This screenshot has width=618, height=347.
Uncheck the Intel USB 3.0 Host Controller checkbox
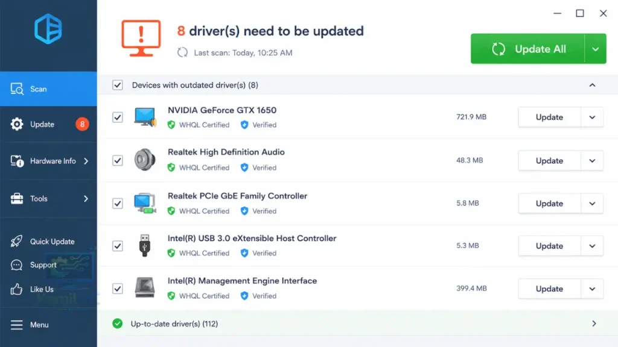[118, 246]
